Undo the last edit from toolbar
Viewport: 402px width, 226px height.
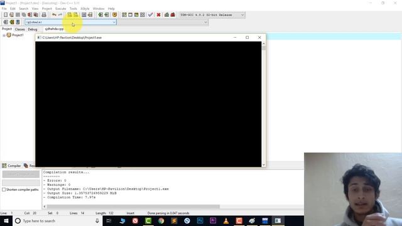54,15
